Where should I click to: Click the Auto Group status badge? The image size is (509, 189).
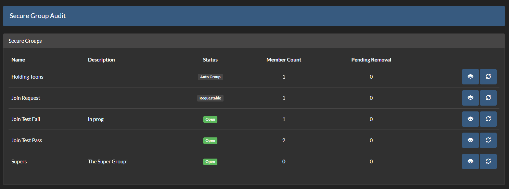point(210,77)
